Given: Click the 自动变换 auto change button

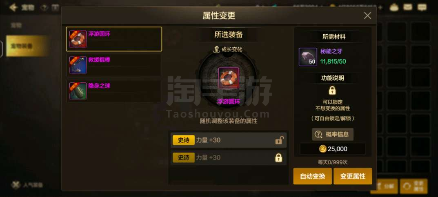Looking at the screenshot, I should pos(312,176).
